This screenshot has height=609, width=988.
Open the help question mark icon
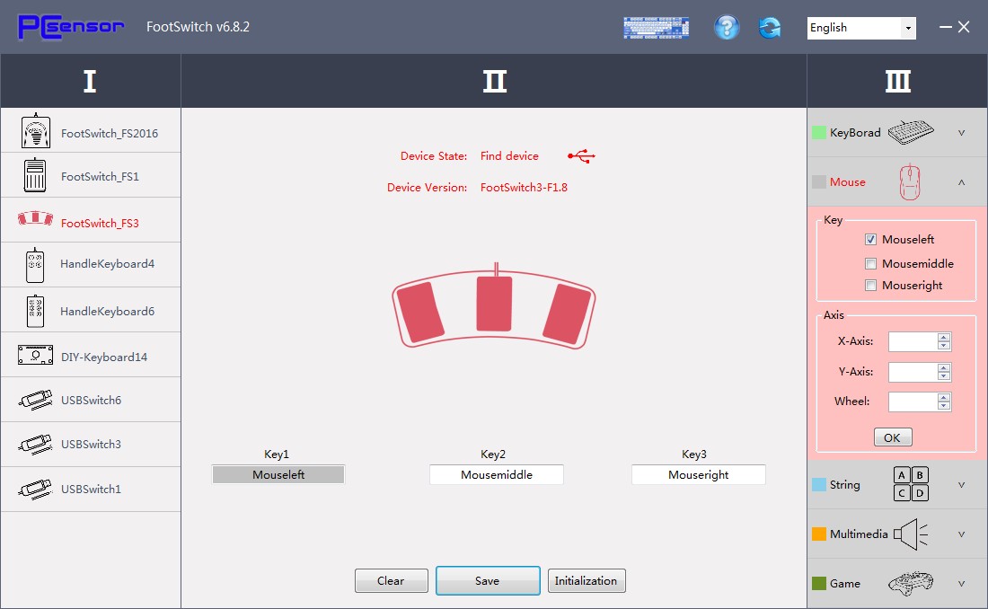[727, 28]
